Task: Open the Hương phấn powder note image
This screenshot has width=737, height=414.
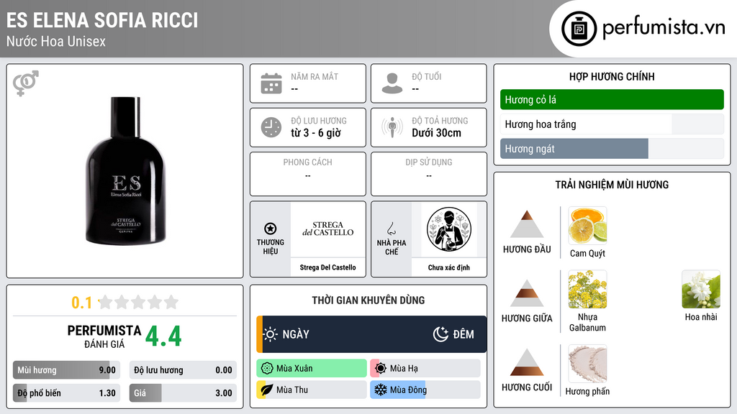Action: pyautogui.click(x=587, y=364)
